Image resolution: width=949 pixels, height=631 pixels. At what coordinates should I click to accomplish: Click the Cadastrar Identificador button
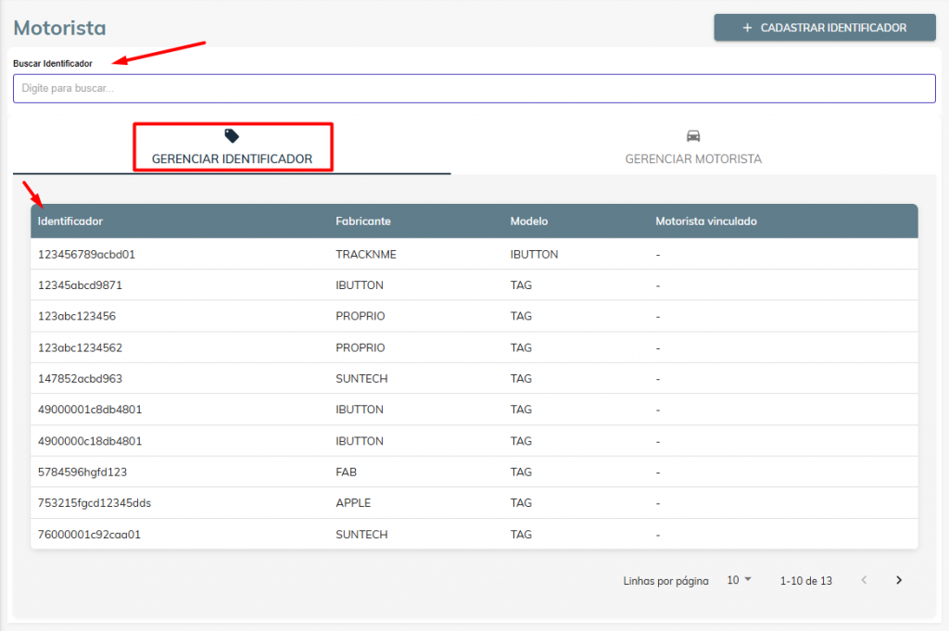(x=824, y=28)
